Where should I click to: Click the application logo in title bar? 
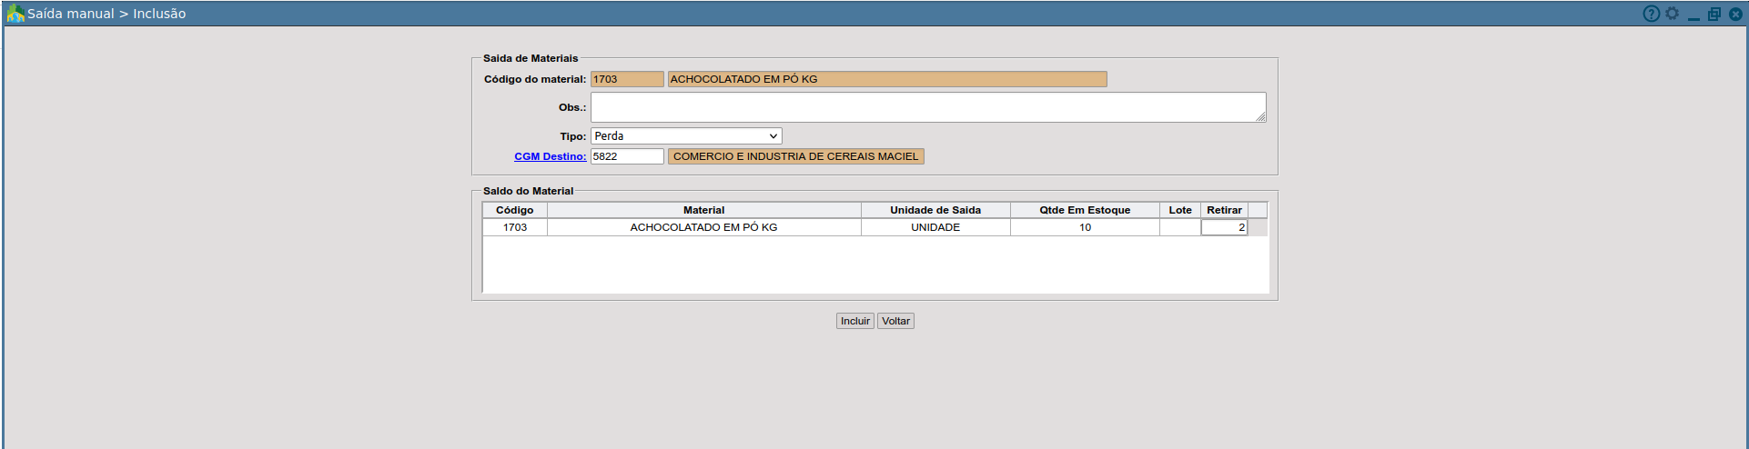click(15, 14)
